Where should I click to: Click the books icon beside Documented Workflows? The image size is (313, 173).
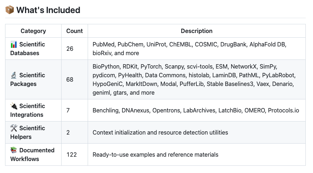(14, 151)
